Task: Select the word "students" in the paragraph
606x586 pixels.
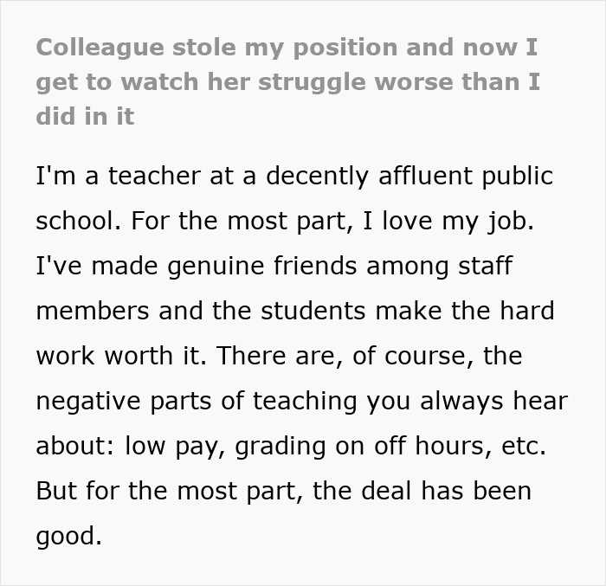Action: 313,311
